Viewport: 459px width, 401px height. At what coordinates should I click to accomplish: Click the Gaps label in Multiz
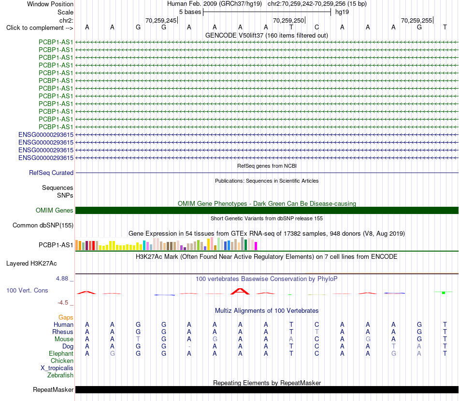click(x=66, y=318)
